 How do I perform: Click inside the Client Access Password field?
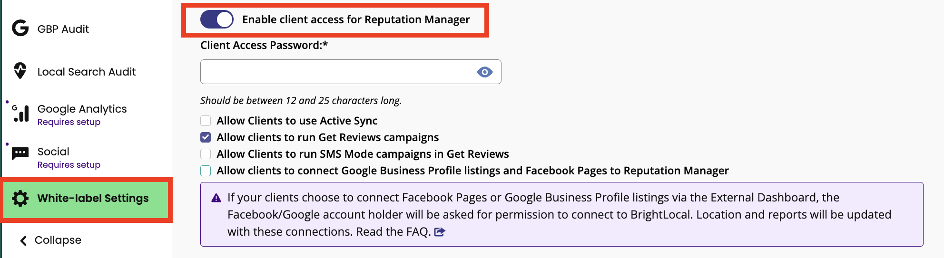[351, 72]
